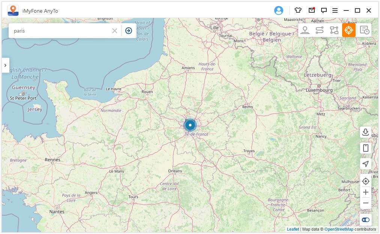Click the Guernsey island label
The height and width of the screenshot is (234, 380).
24,87
